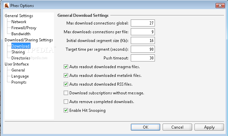
Task: Open the Language settings page
Action: coord(20,76)
